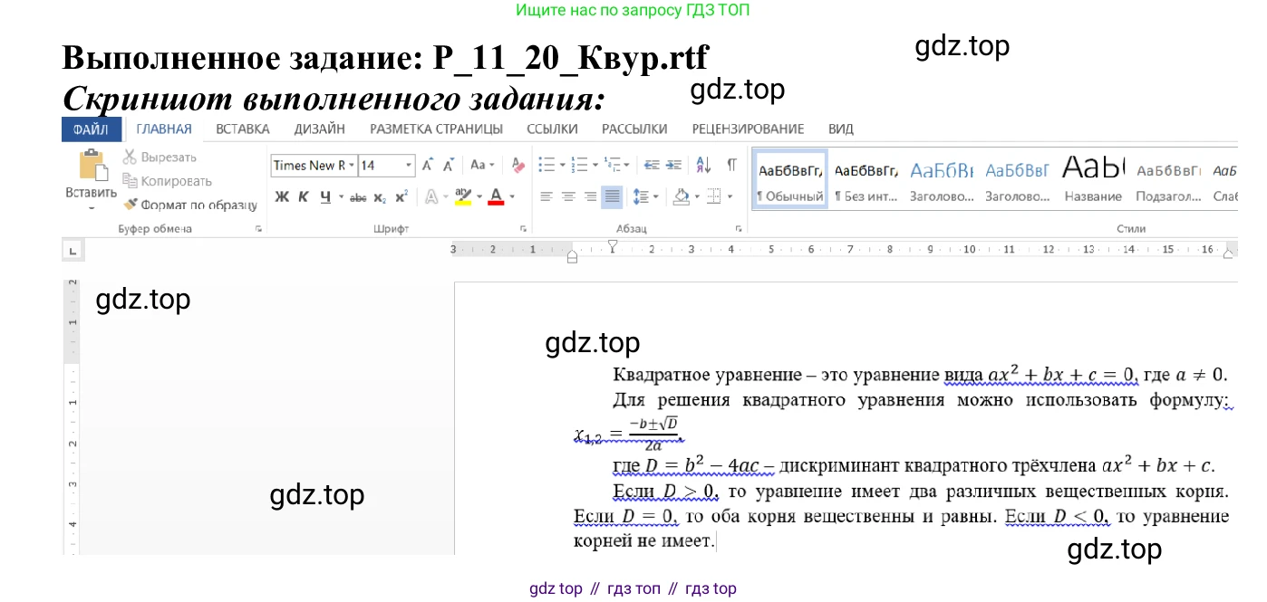Click the right indent marker on ruler
Viewport: 1267px width, 602px height.
coord(1230,256)
